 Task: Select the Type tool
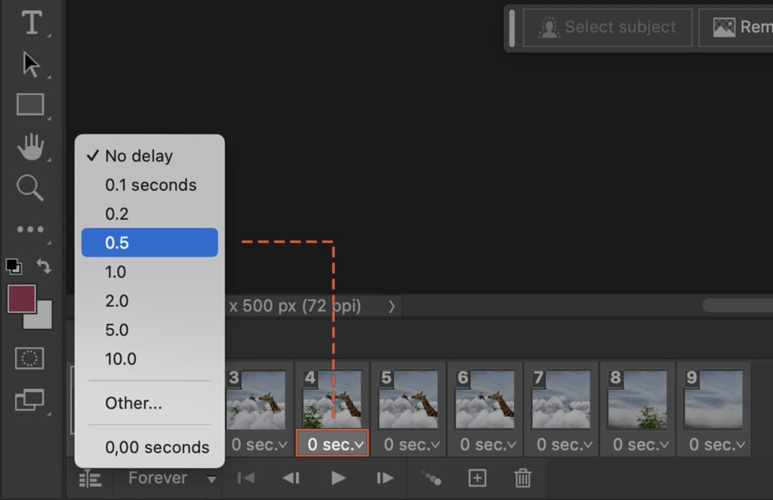pyautogui.click(x=31, y=23)
